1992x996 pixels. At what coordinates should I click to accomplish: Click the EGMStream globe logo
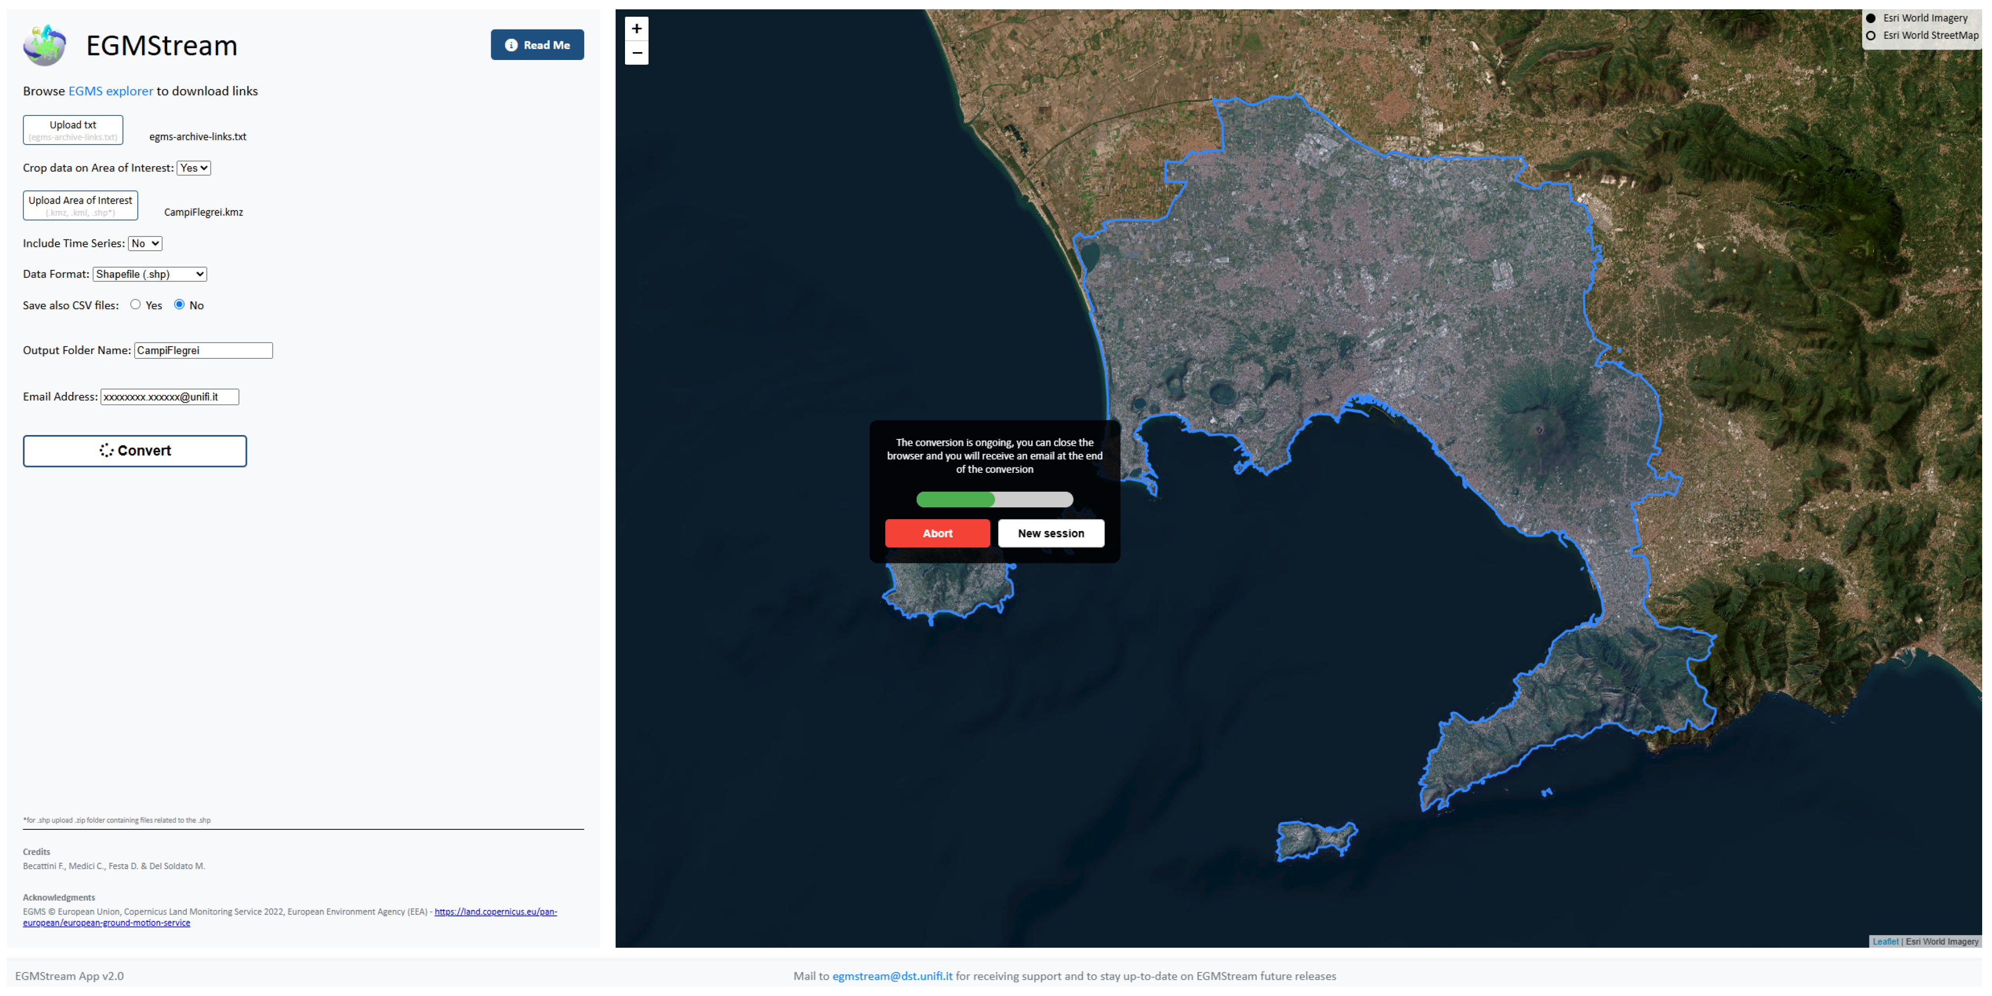coord(44,45)
